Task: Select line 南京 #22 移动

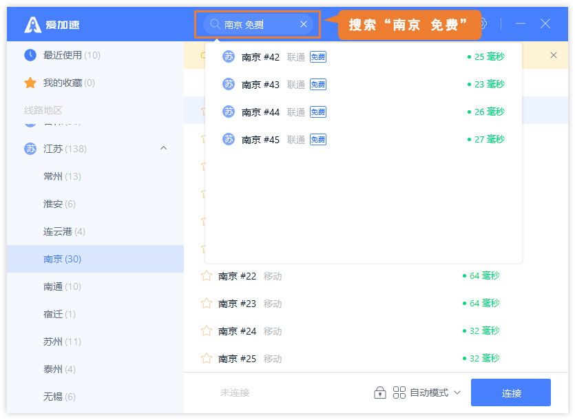Action: [x=376, y=276]
